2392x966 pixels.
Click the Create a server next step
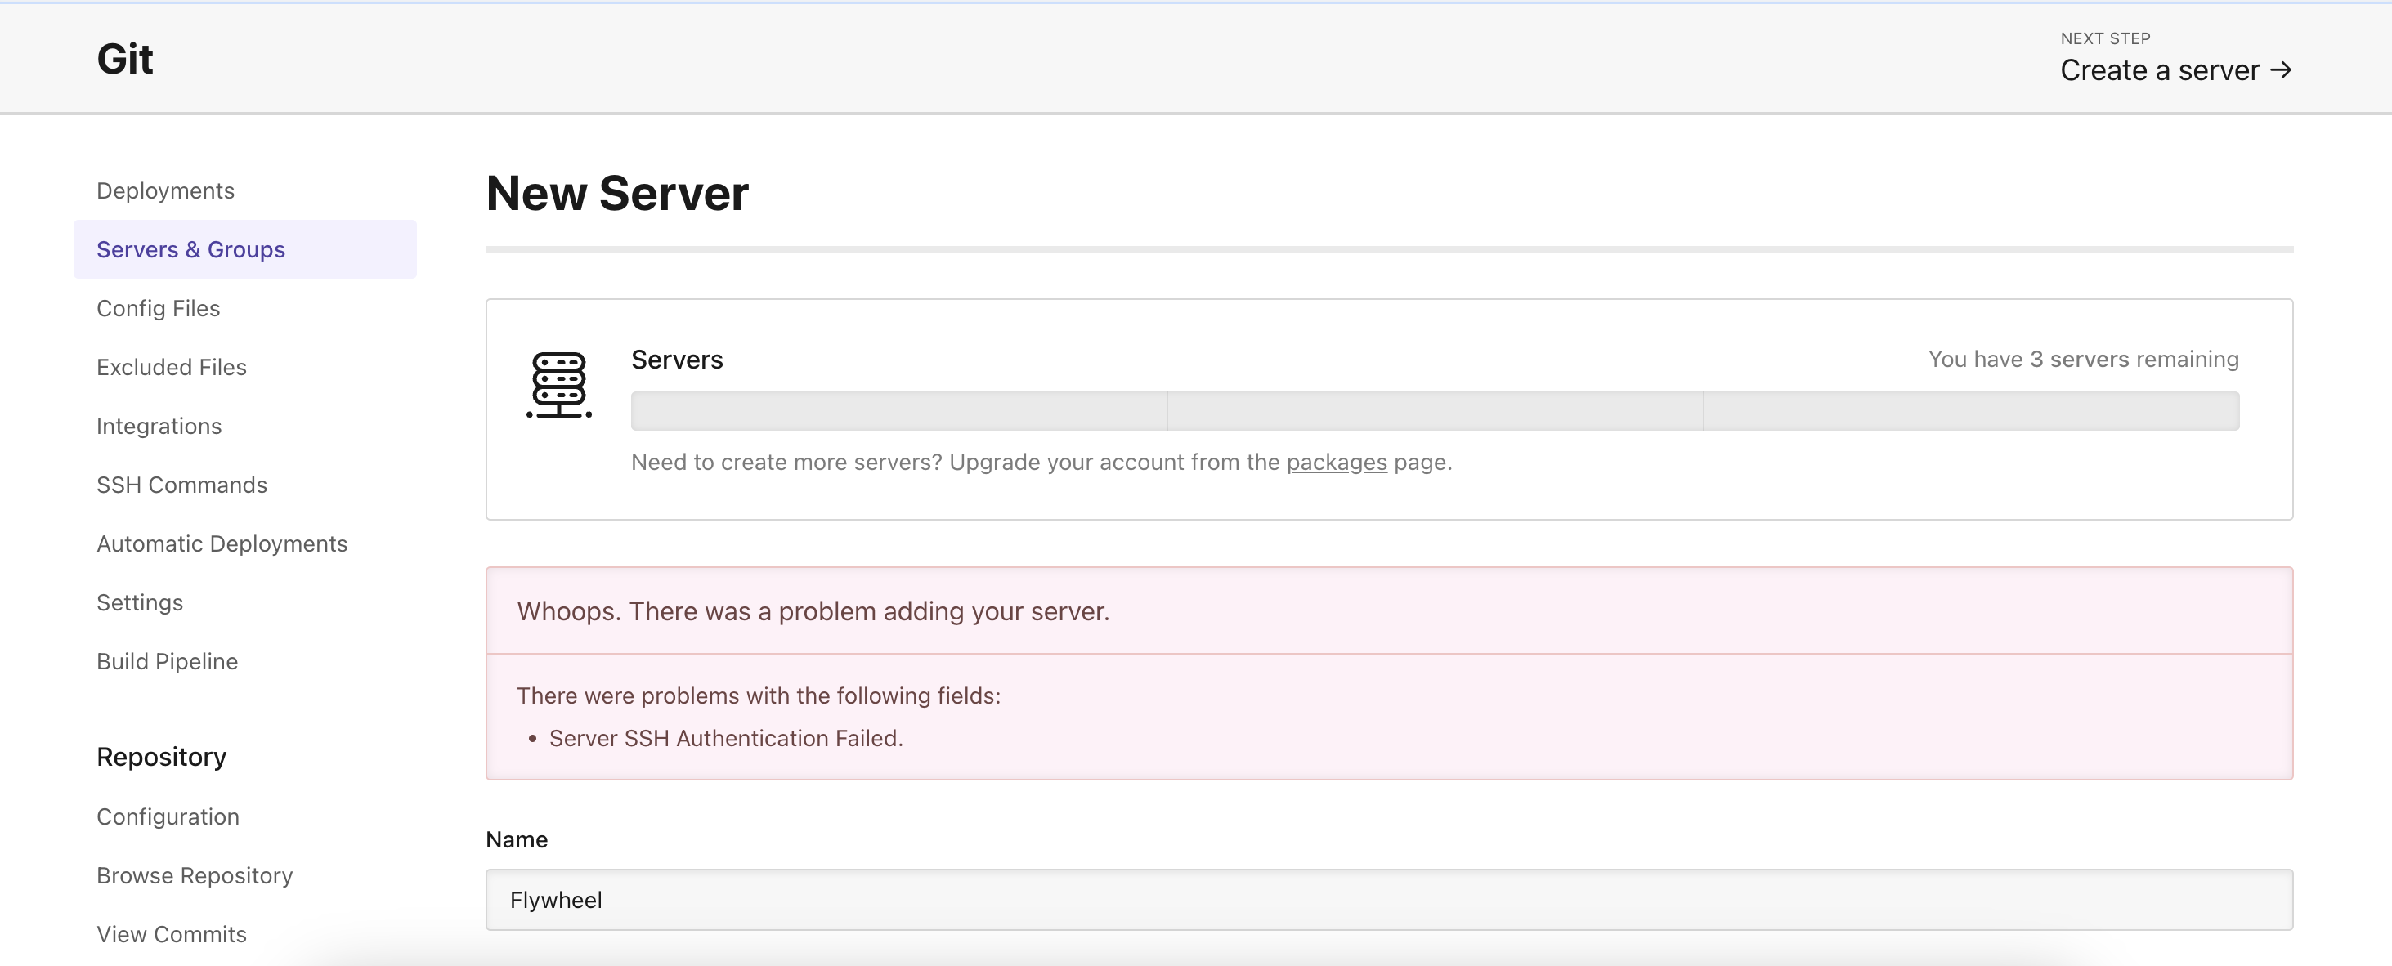coord(2158,70)
